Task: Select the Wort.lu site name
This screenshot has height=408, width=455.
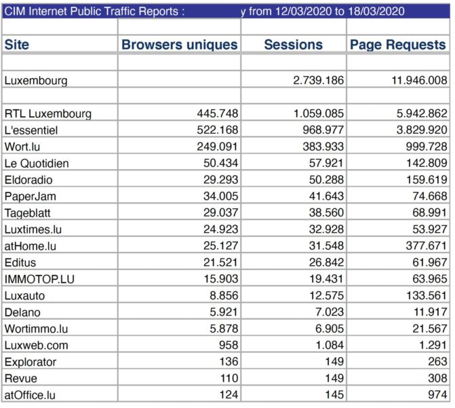Action: (x=24, y=147)
